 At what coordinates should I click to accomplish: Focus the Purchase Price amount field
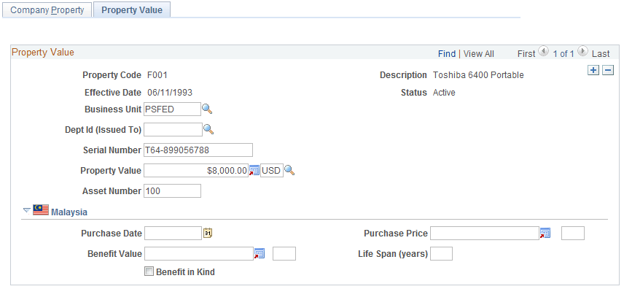tap(484, 234)
